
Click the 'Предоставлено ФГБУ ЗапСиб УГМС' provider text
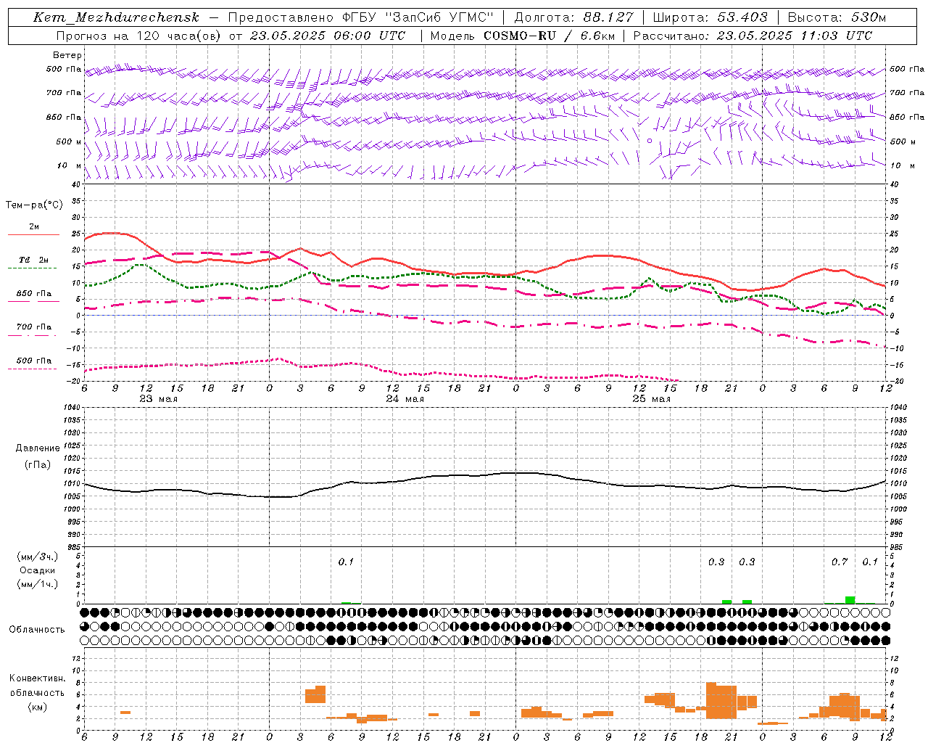(361, 17)
